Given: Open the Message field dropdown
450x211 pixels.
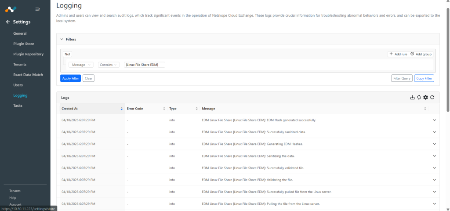Looking at the screenshot, I should (81, 65).
